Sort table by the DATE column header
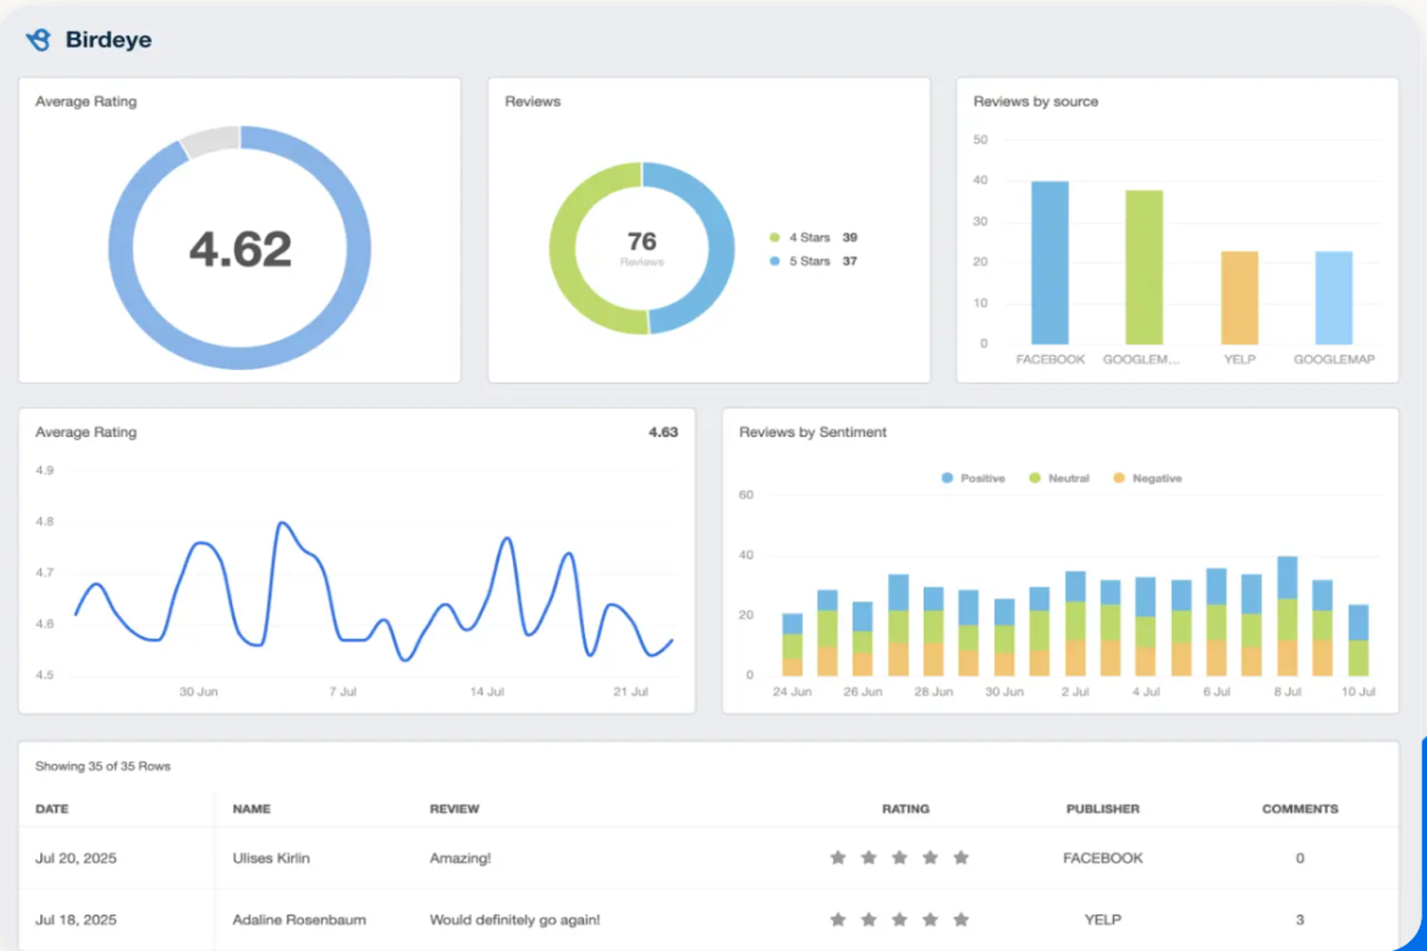The image size is (1427, 951). (52, 808)
